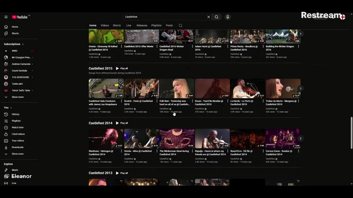This screenshot has width=353, height=198.
Task: Open Castlefest 2014 playlist title
Action: click(x=100, y=123)
